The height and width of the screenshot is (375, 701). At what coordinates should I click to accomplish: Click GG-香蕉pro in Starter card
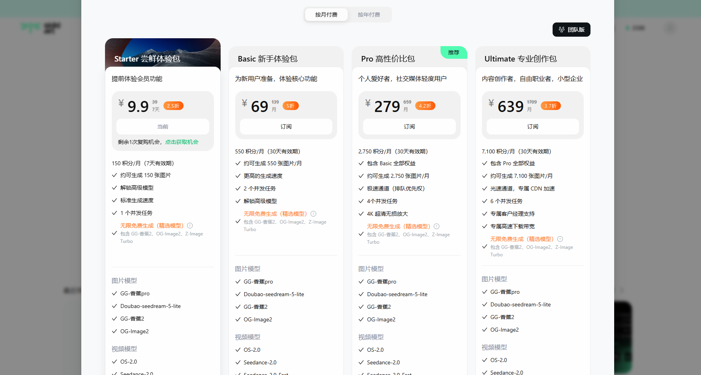click(x=135, y=293)
